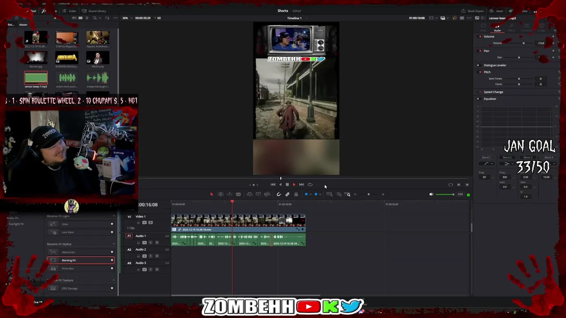Add a blue flag to the clip
This screenshot has height=318, width=566.
pos(306,194)
